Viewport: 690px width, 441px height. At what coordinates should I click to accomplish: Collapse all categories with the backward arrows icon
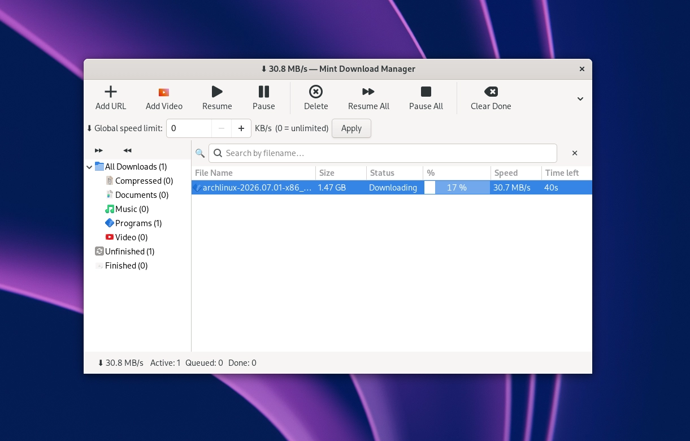[x=127, y=150]
